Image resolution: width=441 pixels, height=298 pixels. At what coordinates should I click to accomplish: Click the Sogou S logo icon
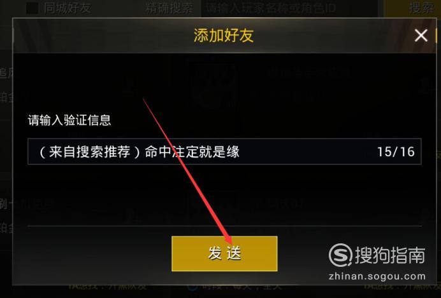pyautogui.click(x=340, y=255)
